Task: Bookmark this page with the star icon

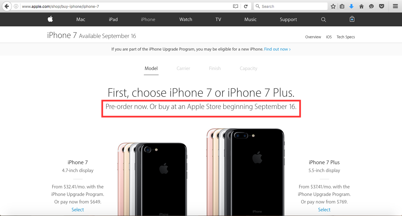Action: [x=333, y=6]
